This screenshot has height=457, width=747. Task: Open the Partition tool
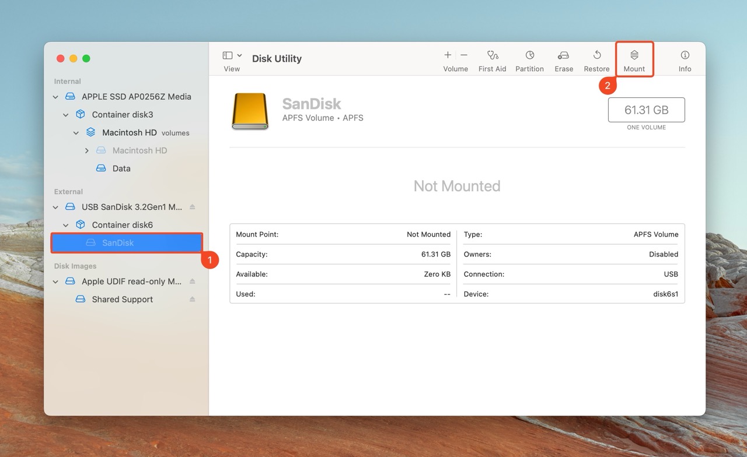pyautogui.click(x=529, y=55)
